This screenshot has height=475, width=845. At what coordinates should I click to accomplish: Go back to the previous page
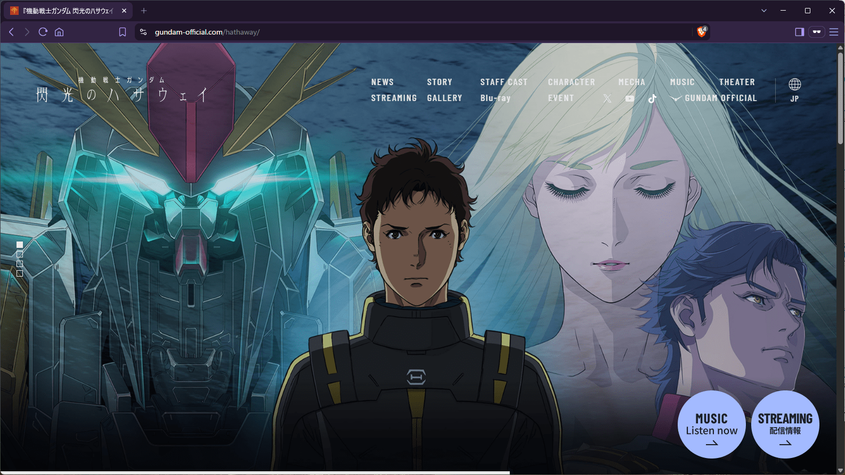click(11, 32)
